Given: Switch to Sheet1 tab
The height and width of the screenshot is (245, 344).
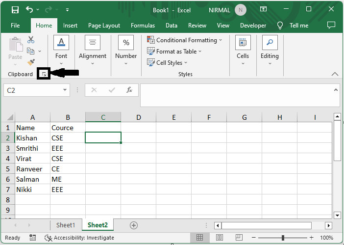Looking at the screenshot, I should [x=66, y=225].
